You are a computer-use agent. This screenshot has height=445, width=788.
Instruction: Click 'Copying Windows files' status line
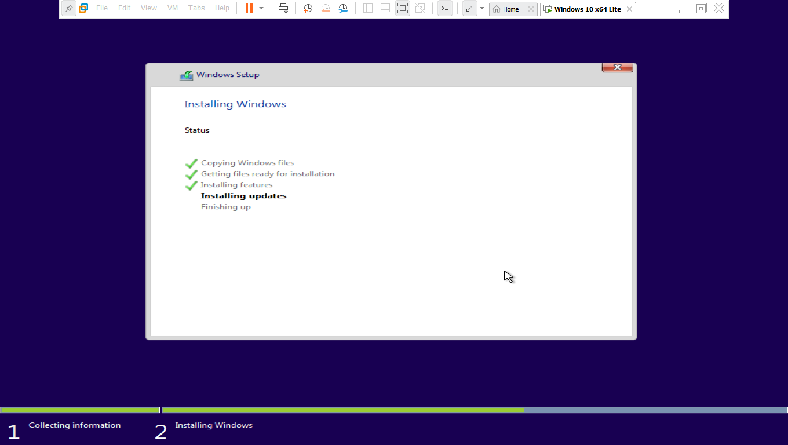click(247, 163)
